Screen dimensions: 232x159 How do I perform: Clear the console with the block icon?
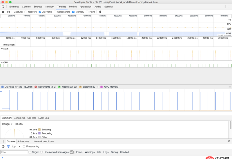[3, 147]
